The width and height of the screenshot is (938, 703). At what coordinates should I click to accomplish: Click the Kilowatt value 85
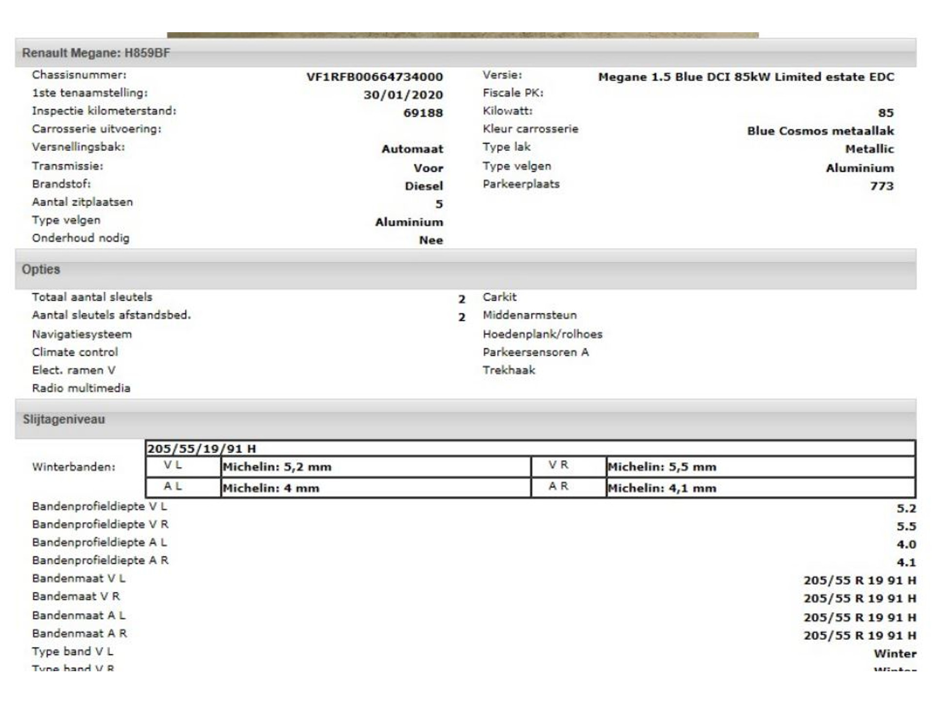(x=886, y=113)
